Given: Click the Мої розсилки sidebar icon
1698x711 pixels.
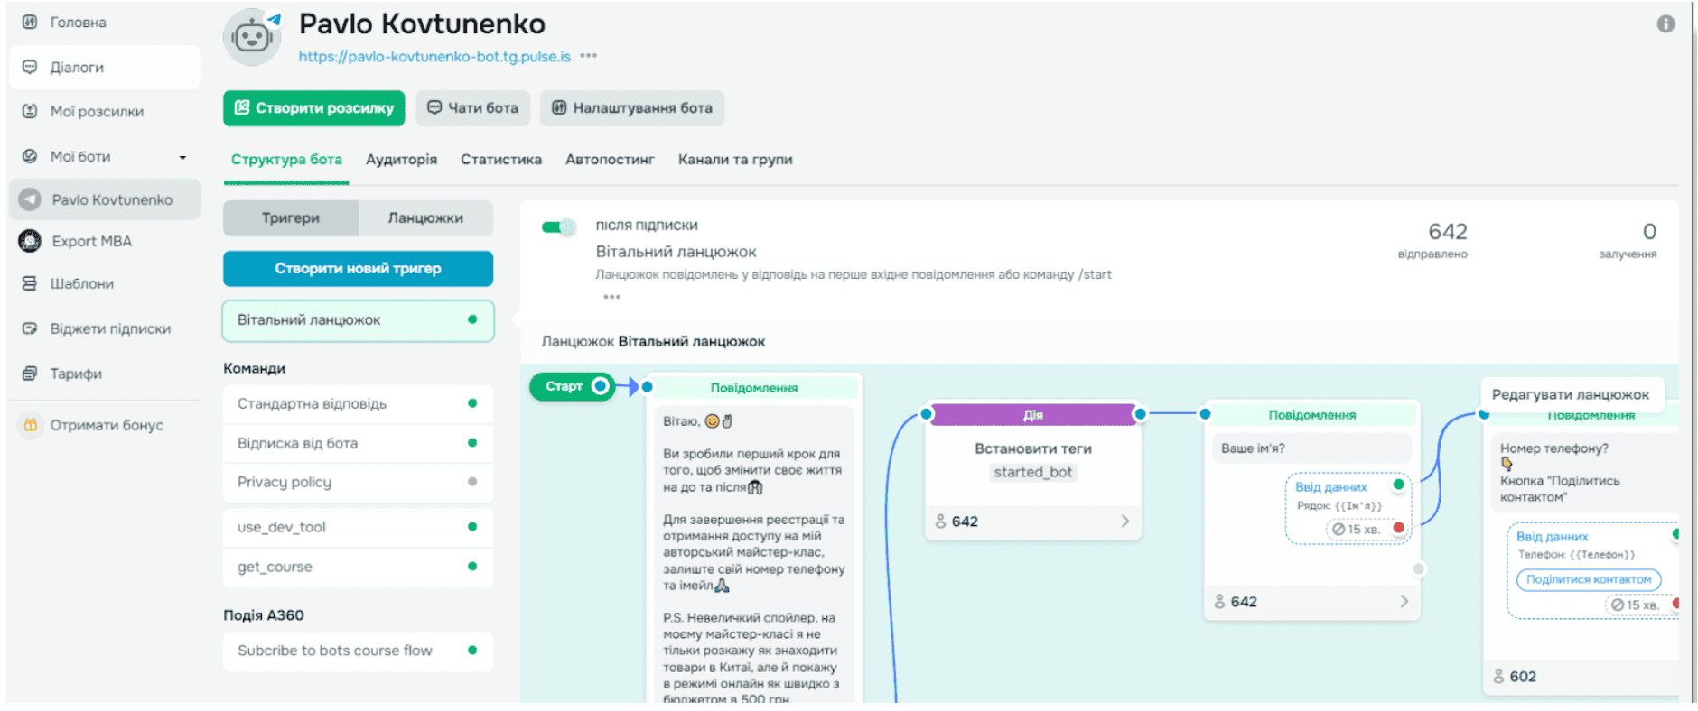Looking at the screenshot, I should pyautogui.click(x=30, y=111).
